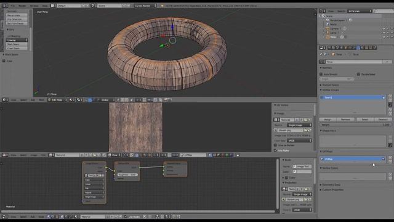
Task: Open the Mesh menu in 3D viewport header
Action: (41, 100)
